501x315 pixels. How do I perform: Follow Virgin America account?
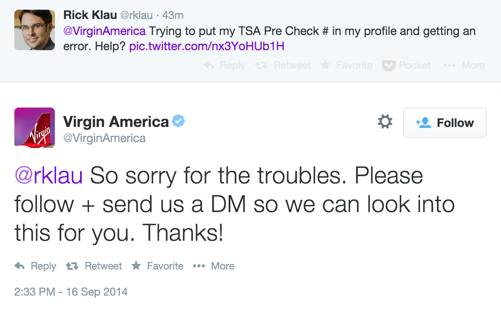click(444, 123)
